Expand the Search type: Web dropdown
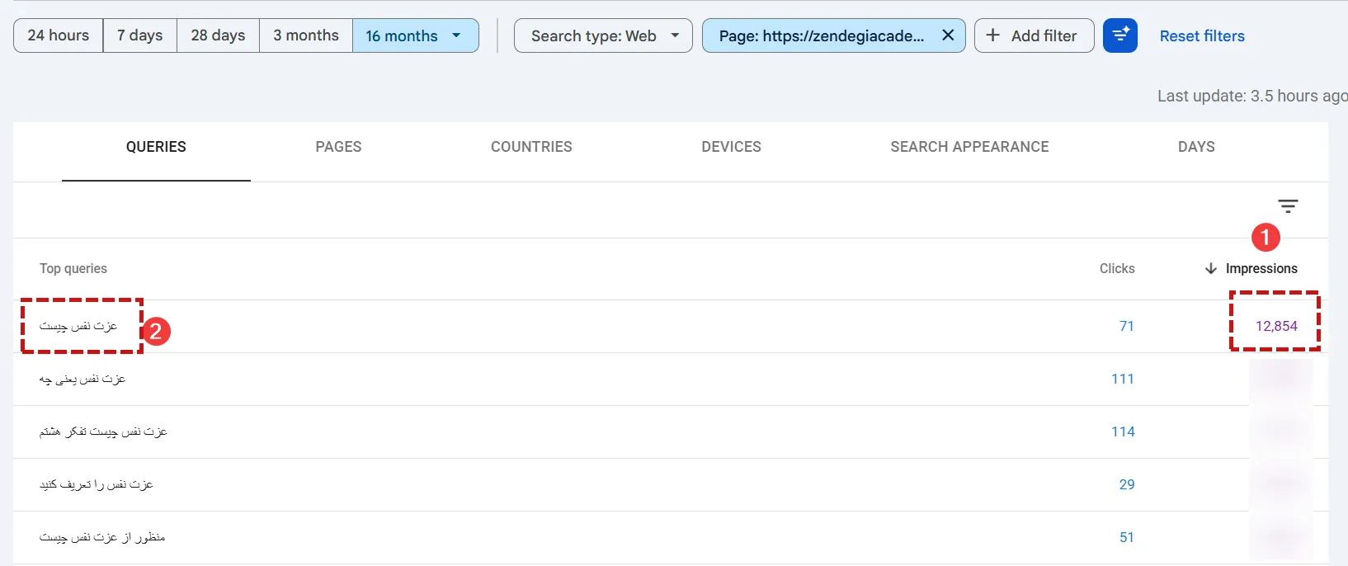Image resolution: width=1348 pixels, height=566 pixels. 603,35
